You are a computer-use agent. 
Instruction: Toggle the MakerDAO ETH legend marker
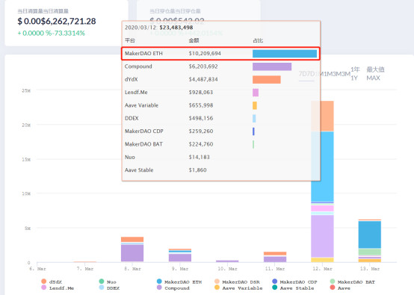coord(159,282)
